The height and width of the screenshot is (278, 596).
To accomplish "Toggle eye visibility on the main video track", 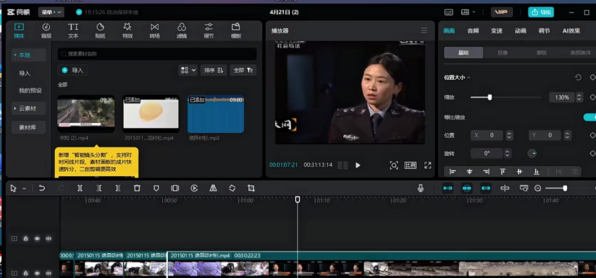I will [x=37, y=273].
